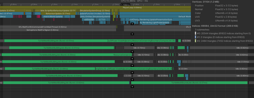Screen dimensions: 254x98
Task: Click the GPU:--ms readout
Action: click(143, 1)
